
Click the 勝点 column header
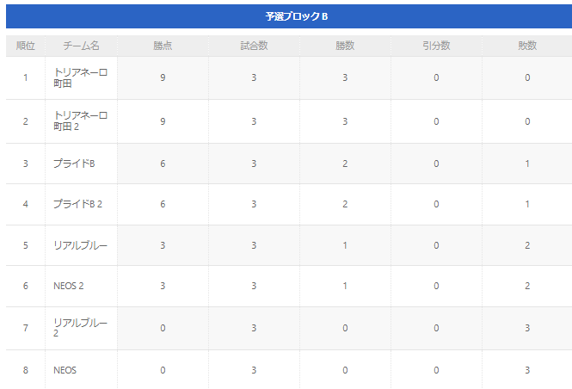[163, 46]
